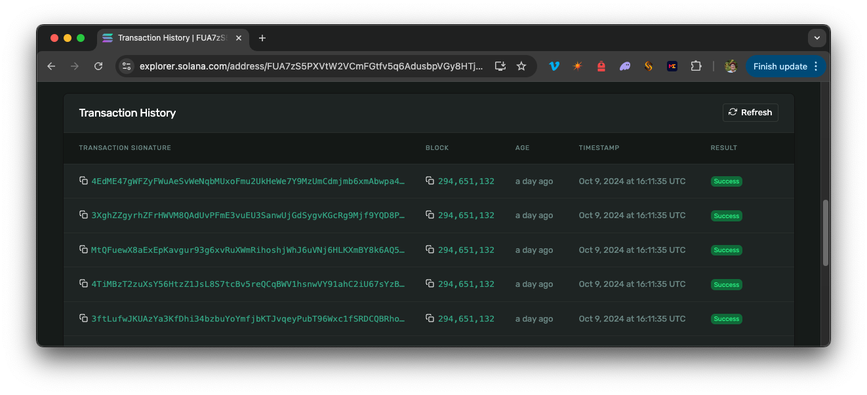Screen dimensions: 867x395
Task: Refresh the transaction history
Action: point(750,113)
